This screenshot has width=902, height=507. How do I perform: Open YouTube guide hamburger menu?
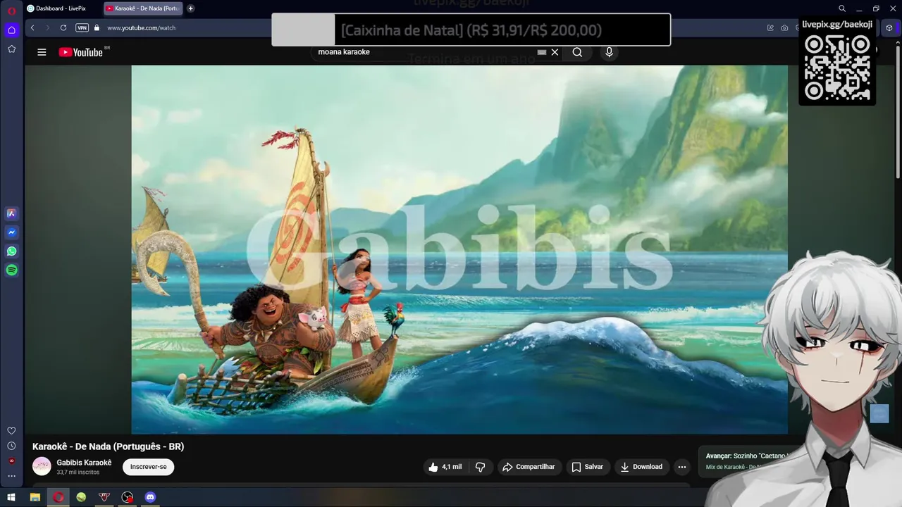[x=42, y=52]
